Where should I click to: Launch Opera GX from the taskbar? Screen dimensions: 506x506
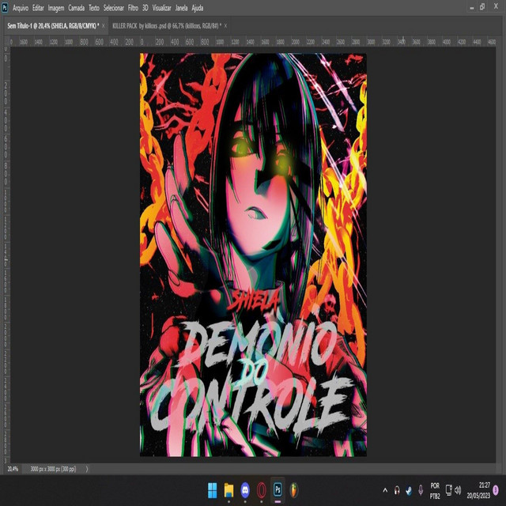[x=262, y=489]
